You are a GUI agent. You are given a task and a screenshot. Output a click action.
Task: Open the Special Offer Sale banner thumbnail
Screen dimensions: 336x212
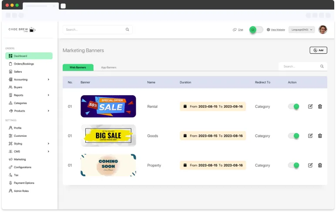click(x=108, y=106)
